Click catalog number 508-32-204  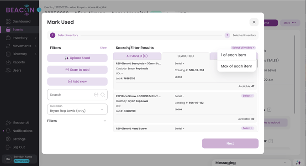pos(196,70)
